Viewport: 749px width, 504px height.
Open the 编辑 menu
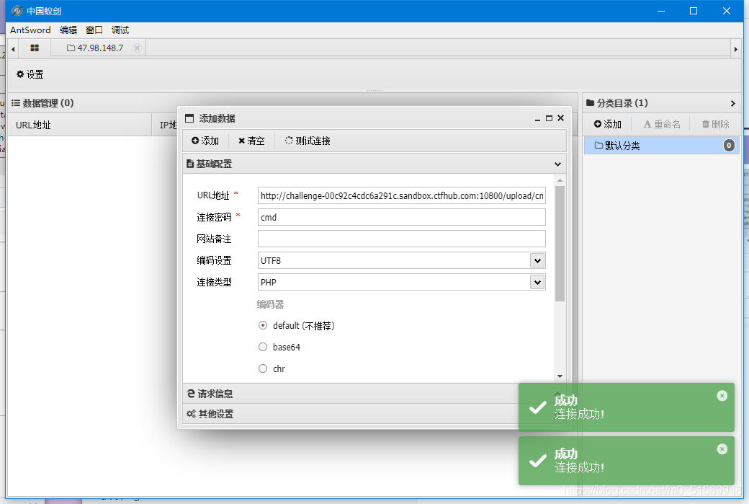click(x=68, y=30)
